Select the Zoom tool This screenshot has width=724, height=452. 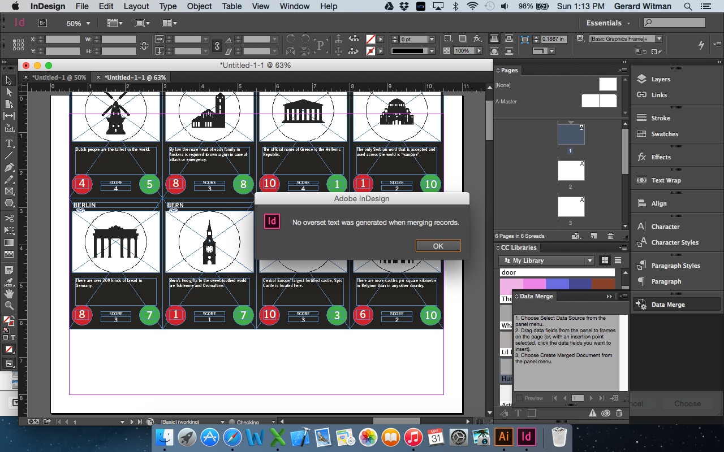click(x=8, y=305)
